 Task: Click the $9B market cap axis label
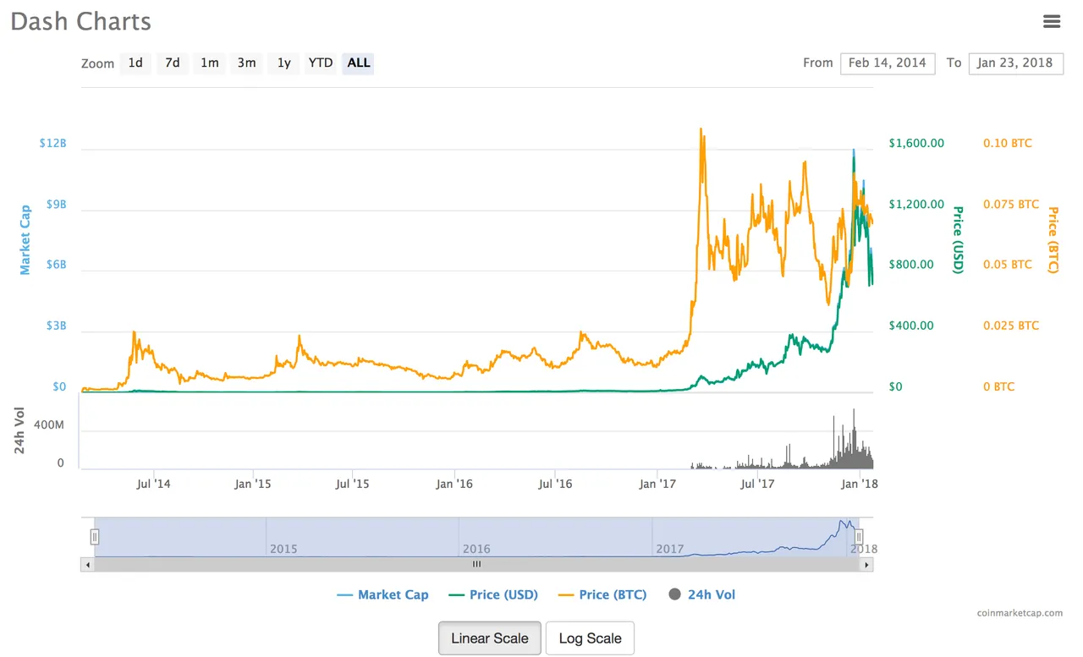click(55, 204)
